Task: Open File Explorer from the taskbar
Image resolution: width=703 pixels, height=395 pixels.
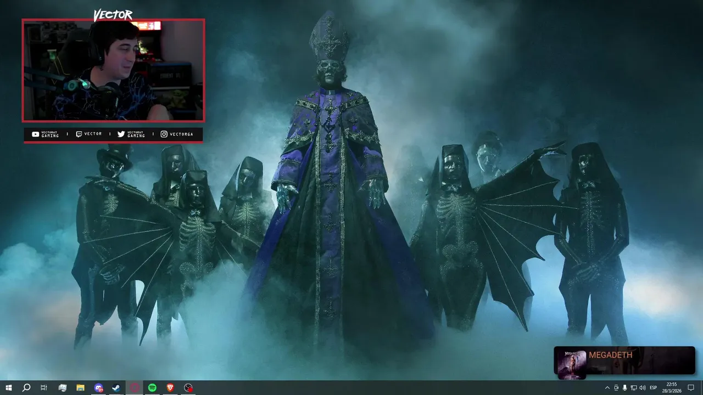Action: click(x=80, y=388)
